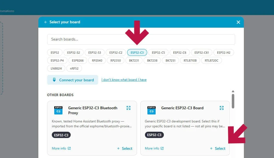Screen dimensions: 274x158
Task: Click the chip icon on Generic ESP32-C3 Board card
Action: click(151, 110)
